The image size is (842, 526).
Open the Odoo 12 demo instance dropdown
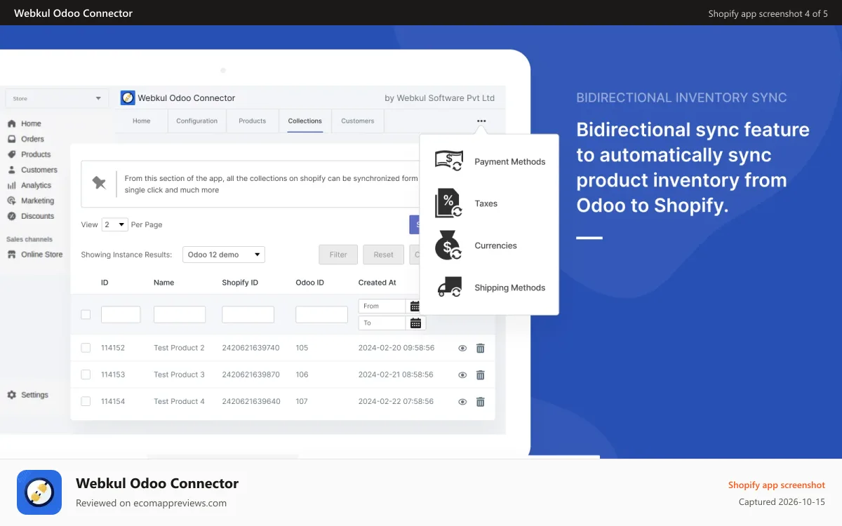224,255
